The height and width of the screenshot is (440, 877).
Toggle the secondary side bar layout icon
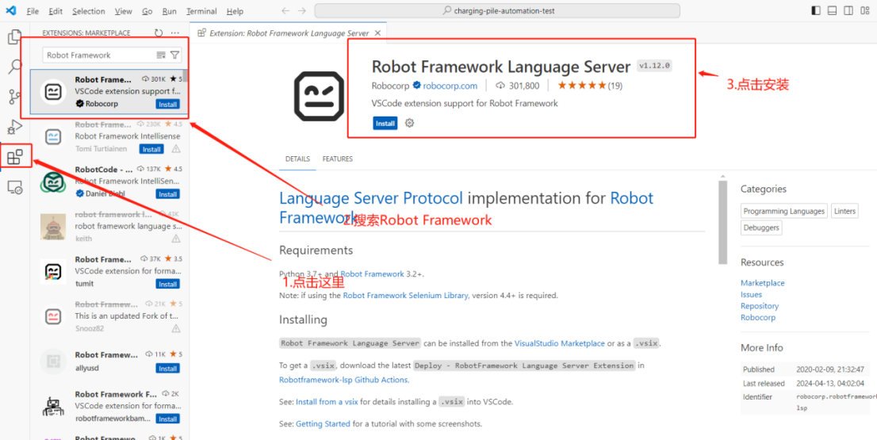pyautogui.click(x=848, y=10)
